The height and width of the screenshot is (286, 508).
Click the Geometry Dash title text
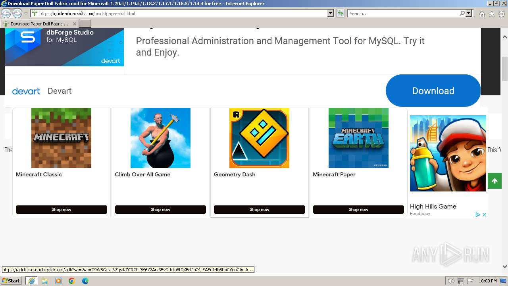pyautogui.click(x=235, y=174)
